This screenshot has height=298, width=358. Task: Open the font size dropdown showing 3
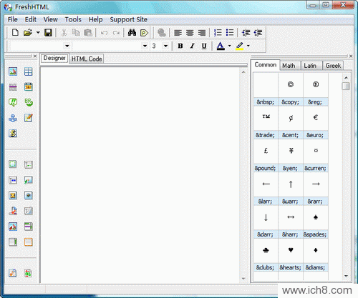[165, 46]
